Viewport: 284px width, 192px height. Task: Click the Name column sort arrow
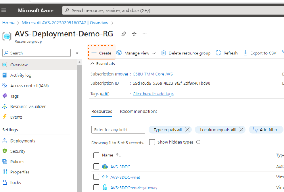pyautogui.click(x=118, y=155)
